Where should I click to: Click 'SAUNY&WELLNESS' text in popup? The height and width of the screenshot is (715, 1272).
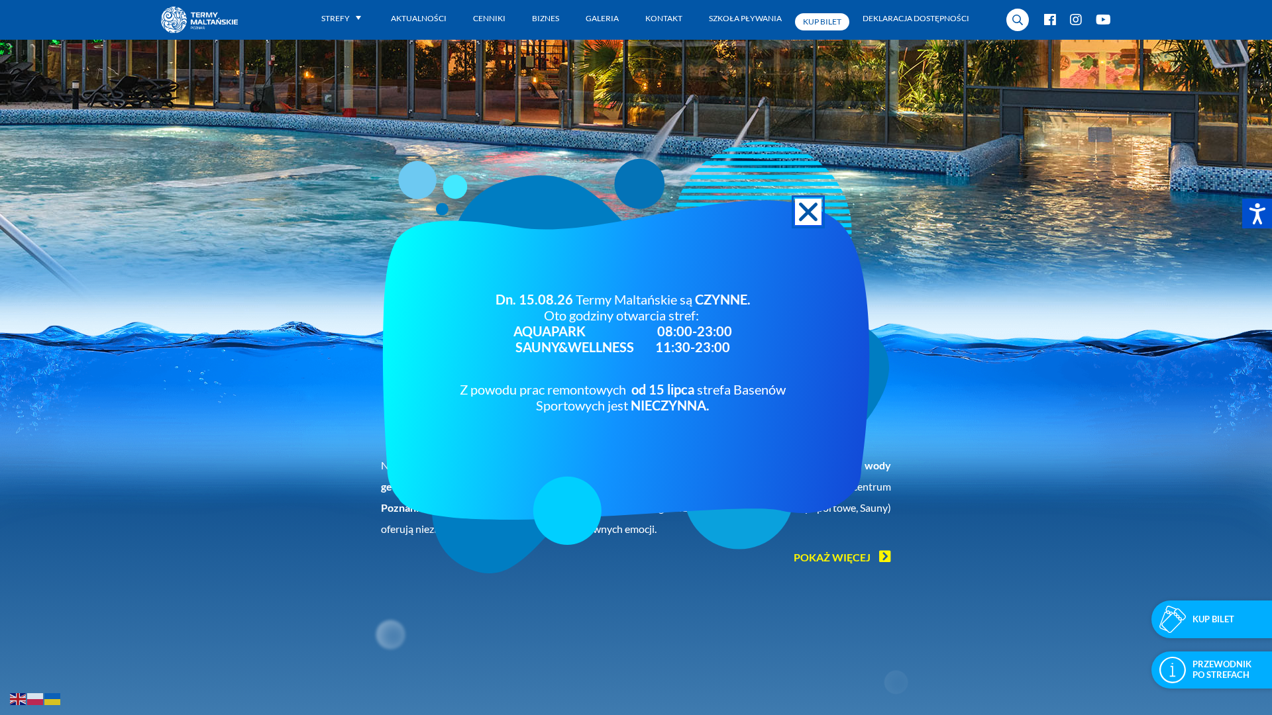[x=574, y=347]
